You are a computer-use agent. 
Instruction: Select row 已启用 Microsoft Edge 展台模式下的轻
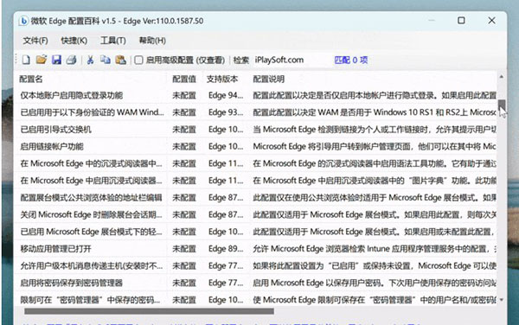pos(255,232)
